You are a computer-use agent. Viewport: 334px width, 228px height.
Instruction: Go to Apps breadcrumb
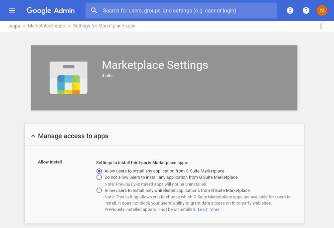click(15, 26)
